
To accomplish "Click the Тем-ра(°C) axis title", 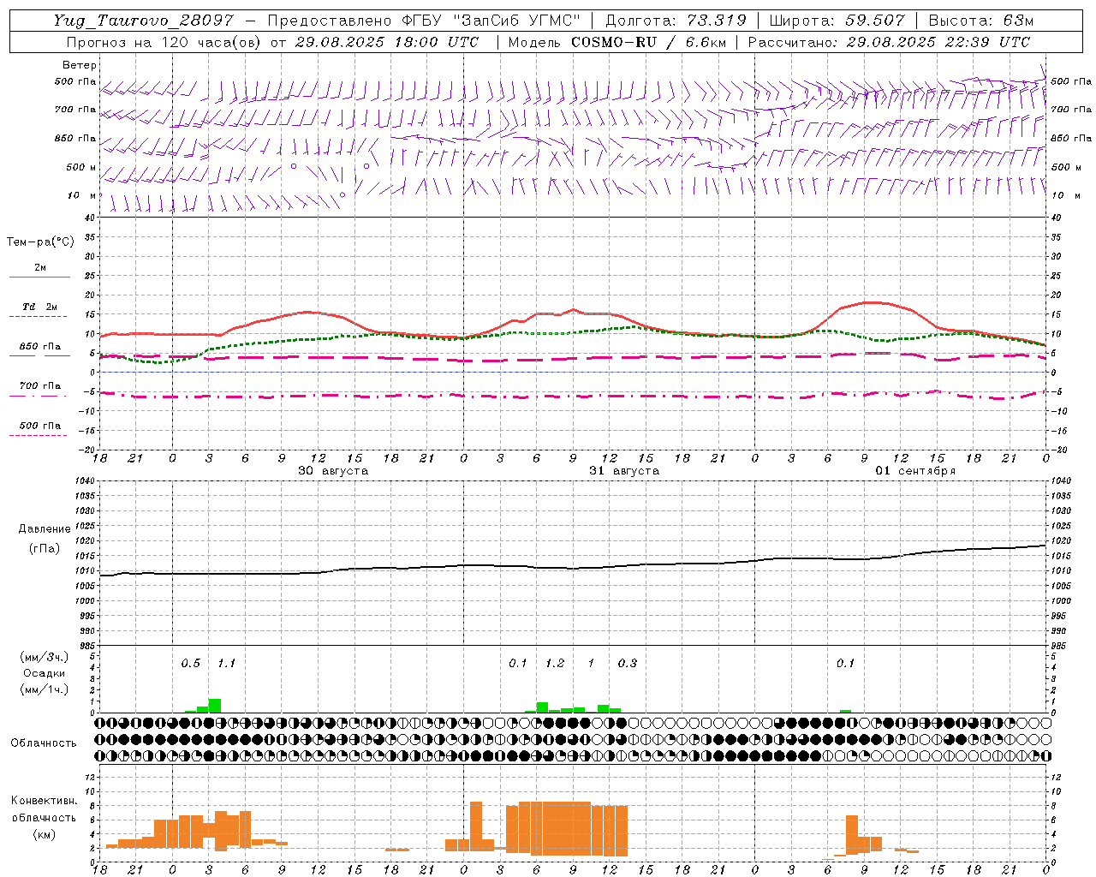I will [x=40, y=242].
